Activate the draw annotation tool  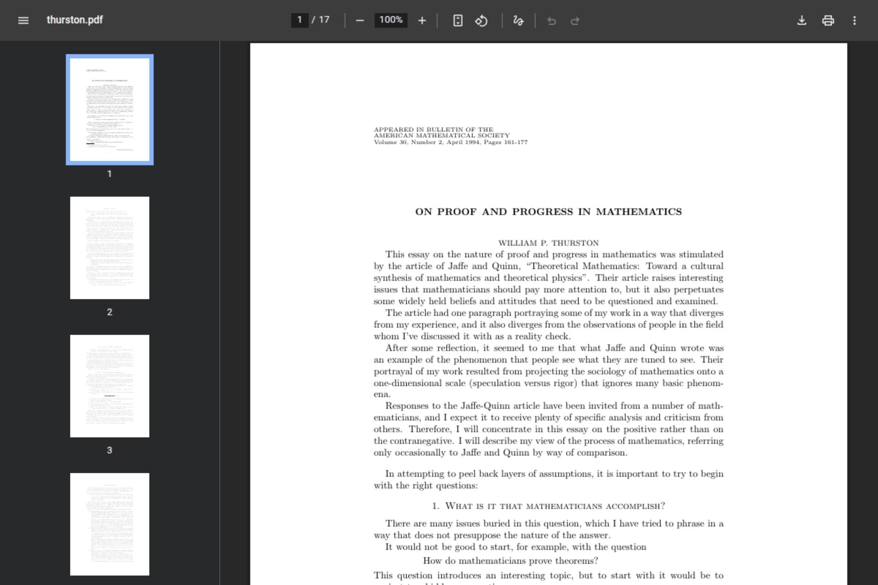click(518, 20)
